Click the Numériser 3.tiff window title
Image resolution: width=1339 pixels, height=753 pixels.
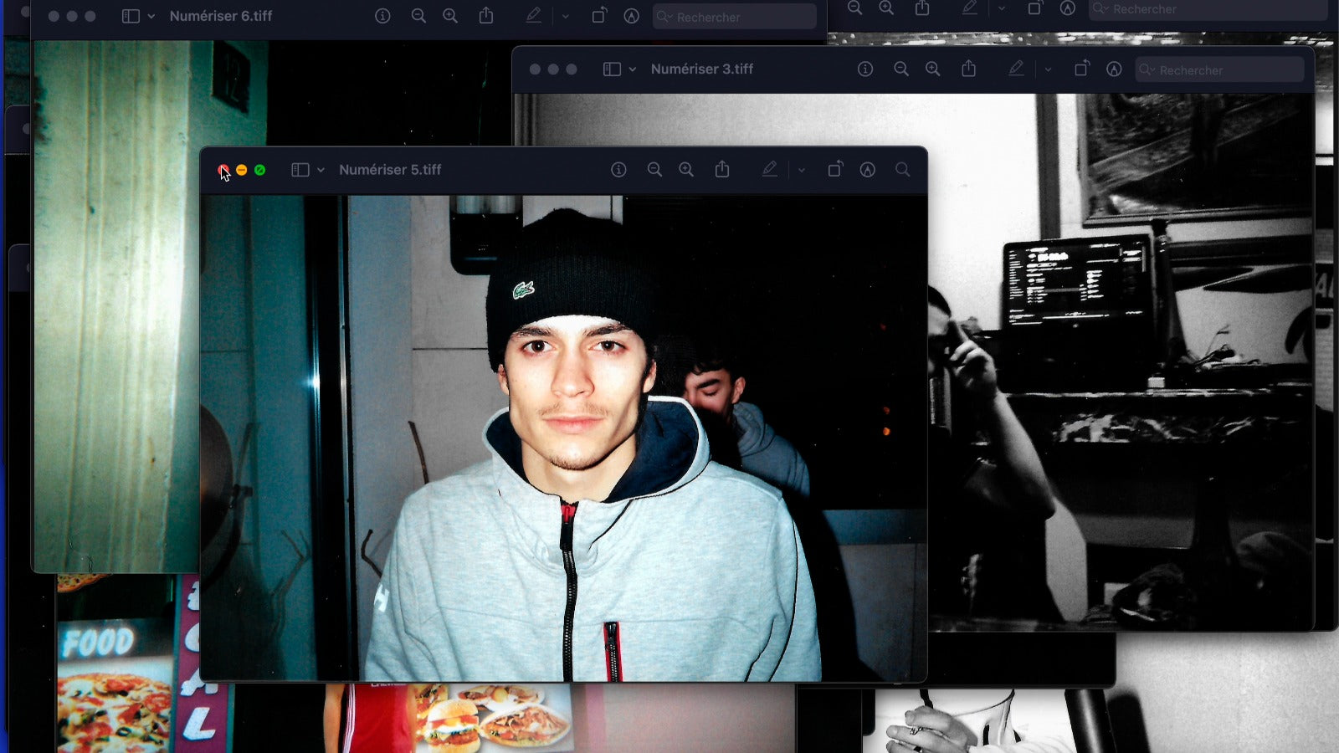pos(701,69)
